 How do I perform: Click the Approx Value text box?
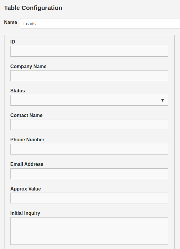point(89,198)
